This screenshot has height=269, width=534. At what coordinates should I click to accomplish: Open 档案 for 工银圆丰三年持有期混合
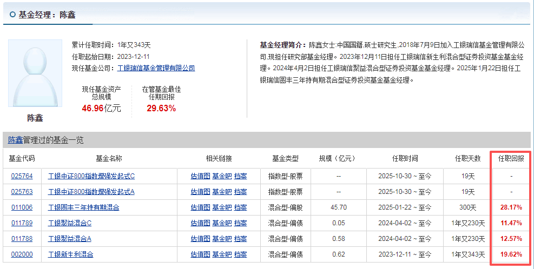240,207
